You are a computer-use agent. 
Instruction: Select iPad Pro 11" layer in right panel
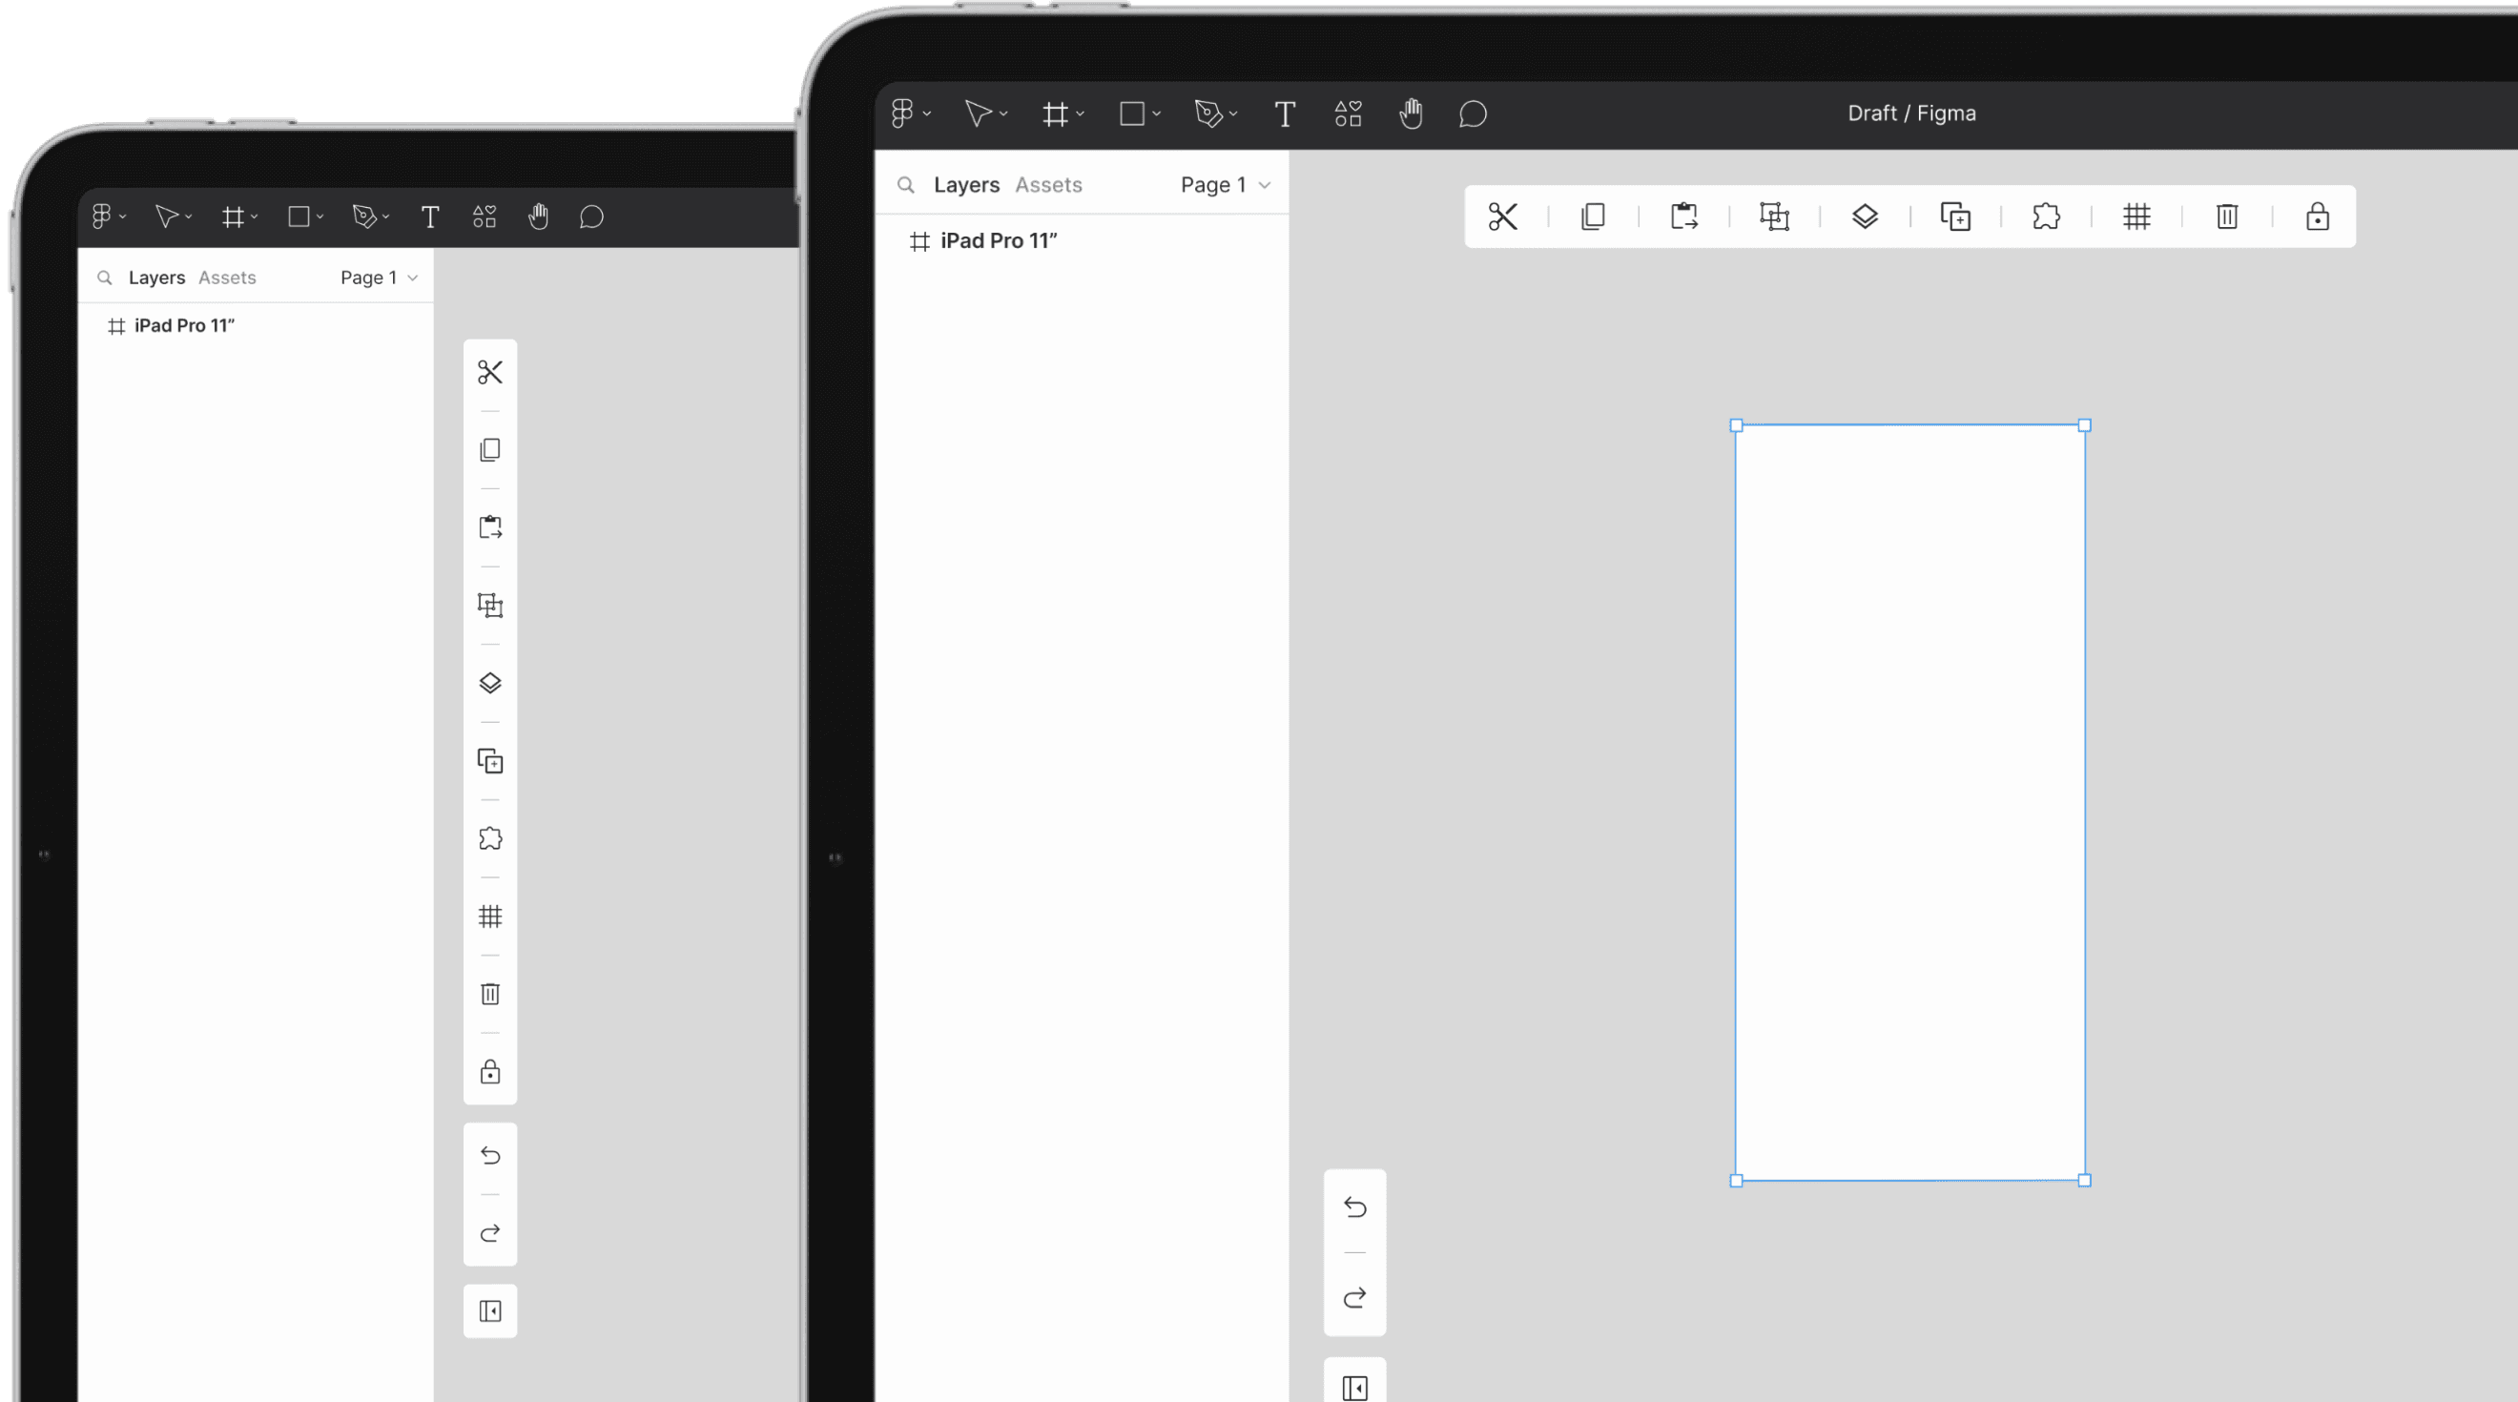(998, 240)
